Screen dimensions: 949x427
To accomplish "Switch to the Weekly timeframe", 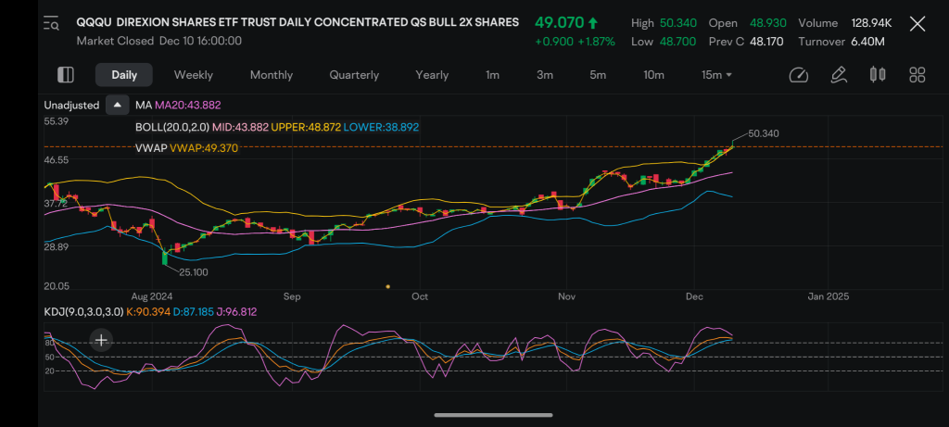I will tap(193, 75).
